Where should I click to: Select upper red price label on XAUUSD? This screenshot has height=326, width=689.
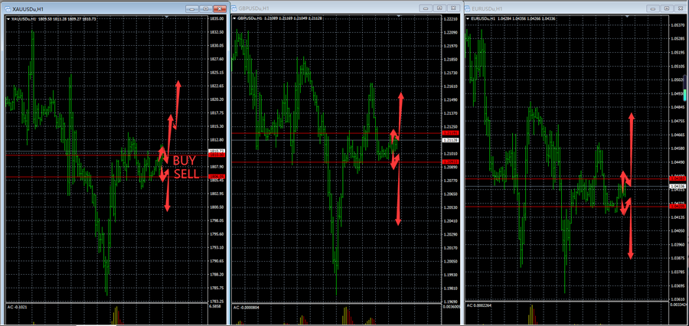pyautogui.click(x=216, y=154)
